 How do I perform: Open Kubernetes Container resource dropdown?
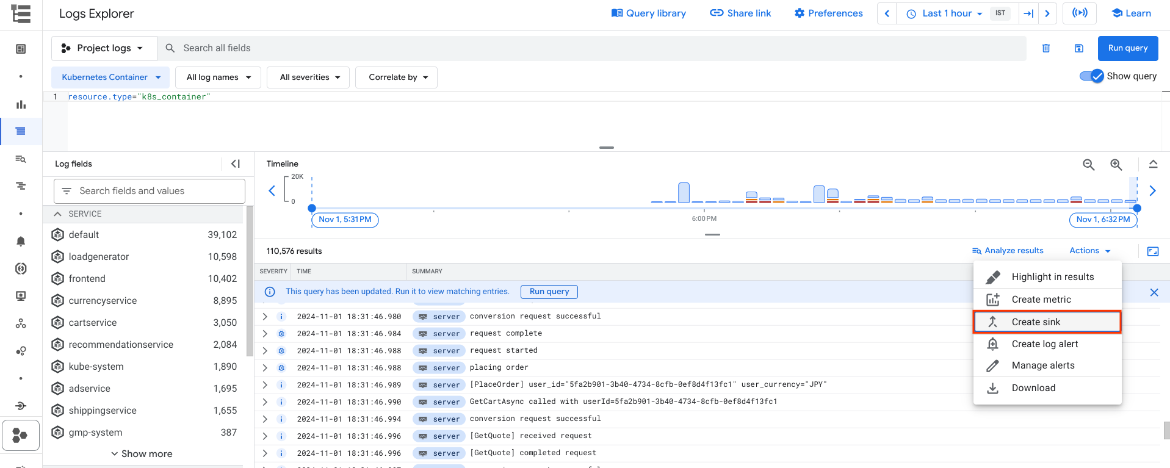click(x=110, y=77)
